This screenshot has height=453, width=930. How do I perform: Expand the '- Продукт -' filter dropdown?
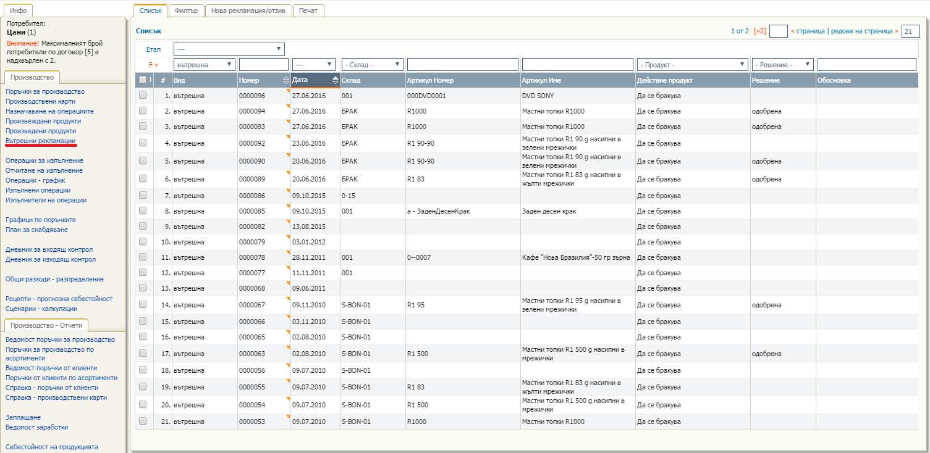pos(693,64)
